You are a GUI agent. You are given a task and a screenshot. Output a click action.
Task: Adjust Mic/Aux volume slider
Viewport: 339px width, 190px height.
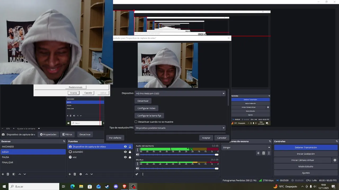click(179, 168)
